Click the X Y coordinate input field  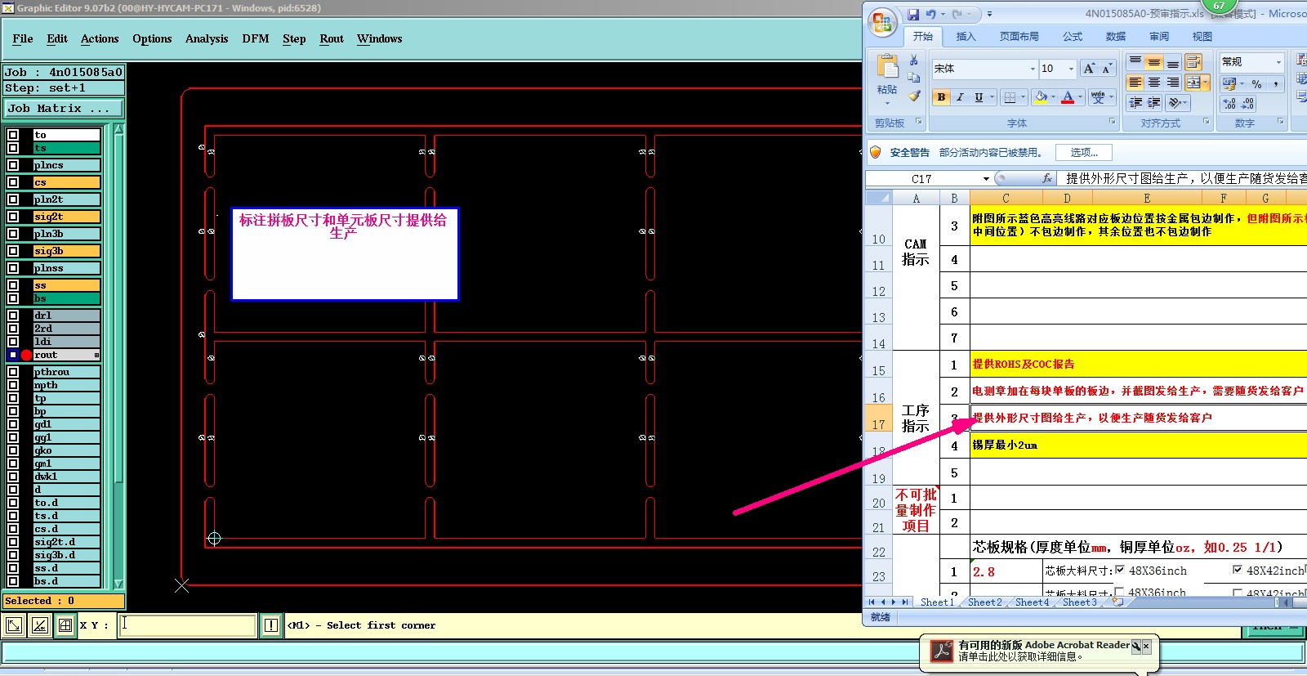(187, 625)
